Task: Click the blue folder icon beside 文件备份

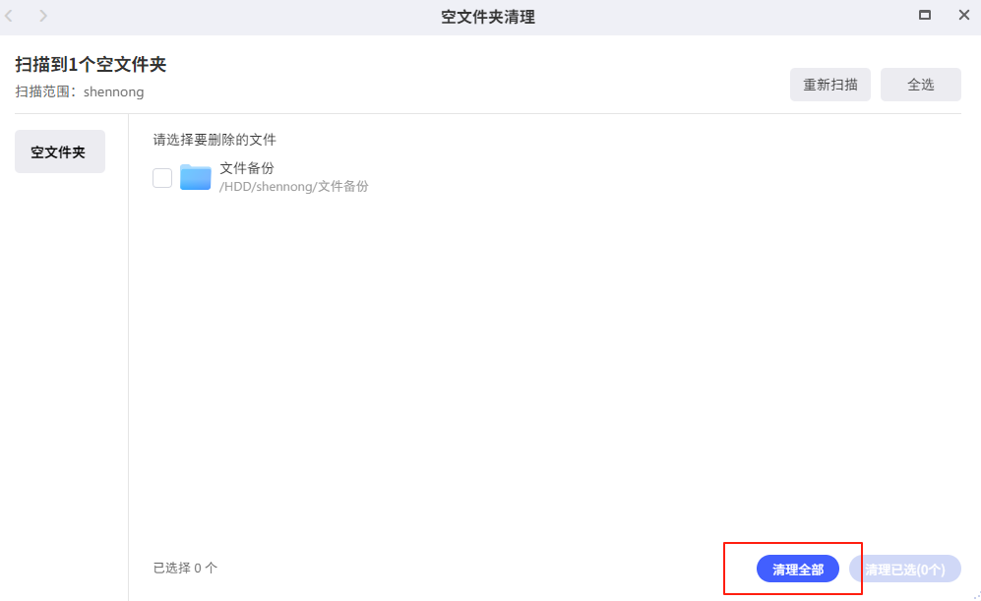Action: [x=195, y=177]
